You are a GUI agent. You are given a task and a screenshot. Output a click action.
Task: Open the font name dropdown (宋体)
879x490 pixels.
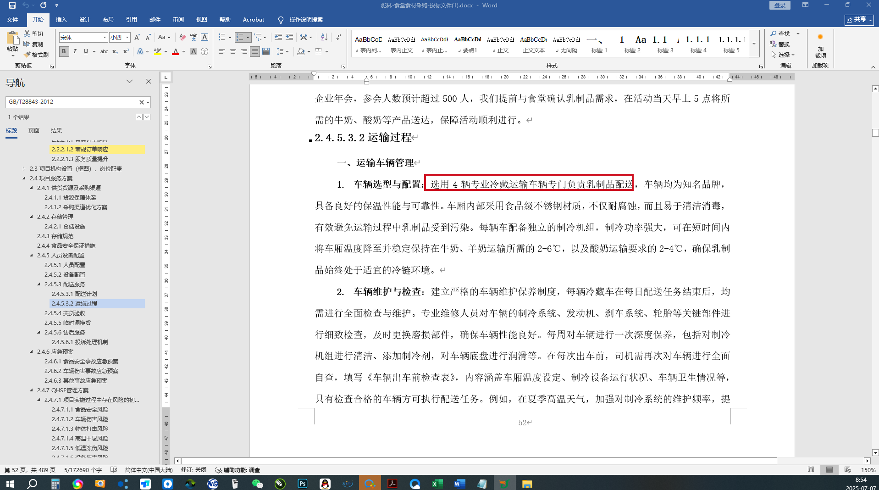coord(105,37)
